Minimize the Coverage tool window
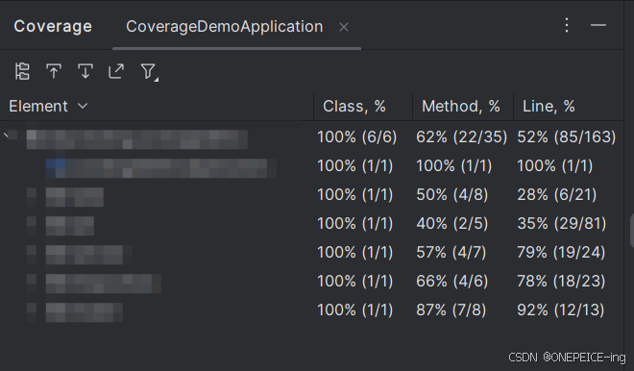 pos(598,26)
